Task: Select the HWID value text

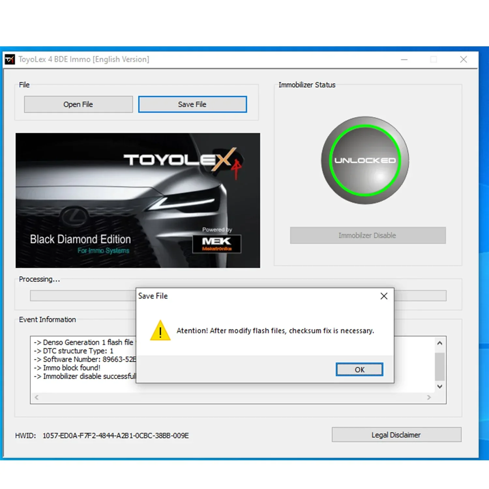Action: [x=116, y=435]
